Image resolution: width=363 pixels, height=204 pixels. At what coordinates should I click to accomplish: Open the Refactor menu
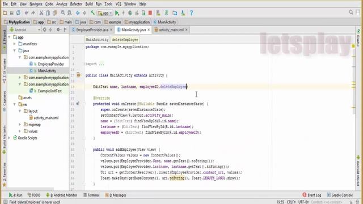click(76, 4)
